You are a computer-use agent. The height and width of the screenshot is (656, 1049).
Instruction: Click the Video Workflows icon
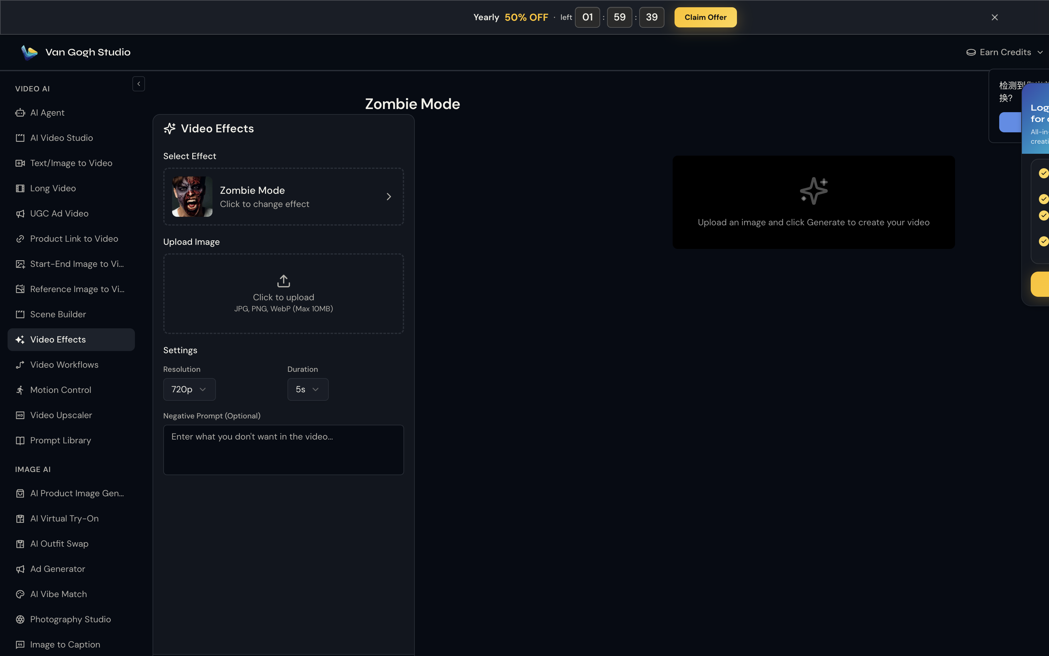click(x=20, y=365)
